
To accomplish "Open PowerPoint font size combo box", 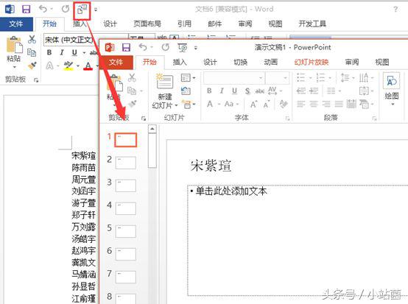I will coord(277,78).
